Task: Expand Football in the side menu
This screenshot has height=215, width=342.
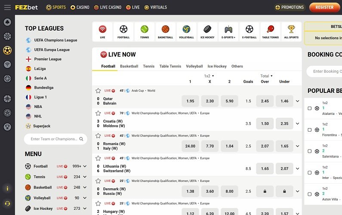Action: (85, 166)
